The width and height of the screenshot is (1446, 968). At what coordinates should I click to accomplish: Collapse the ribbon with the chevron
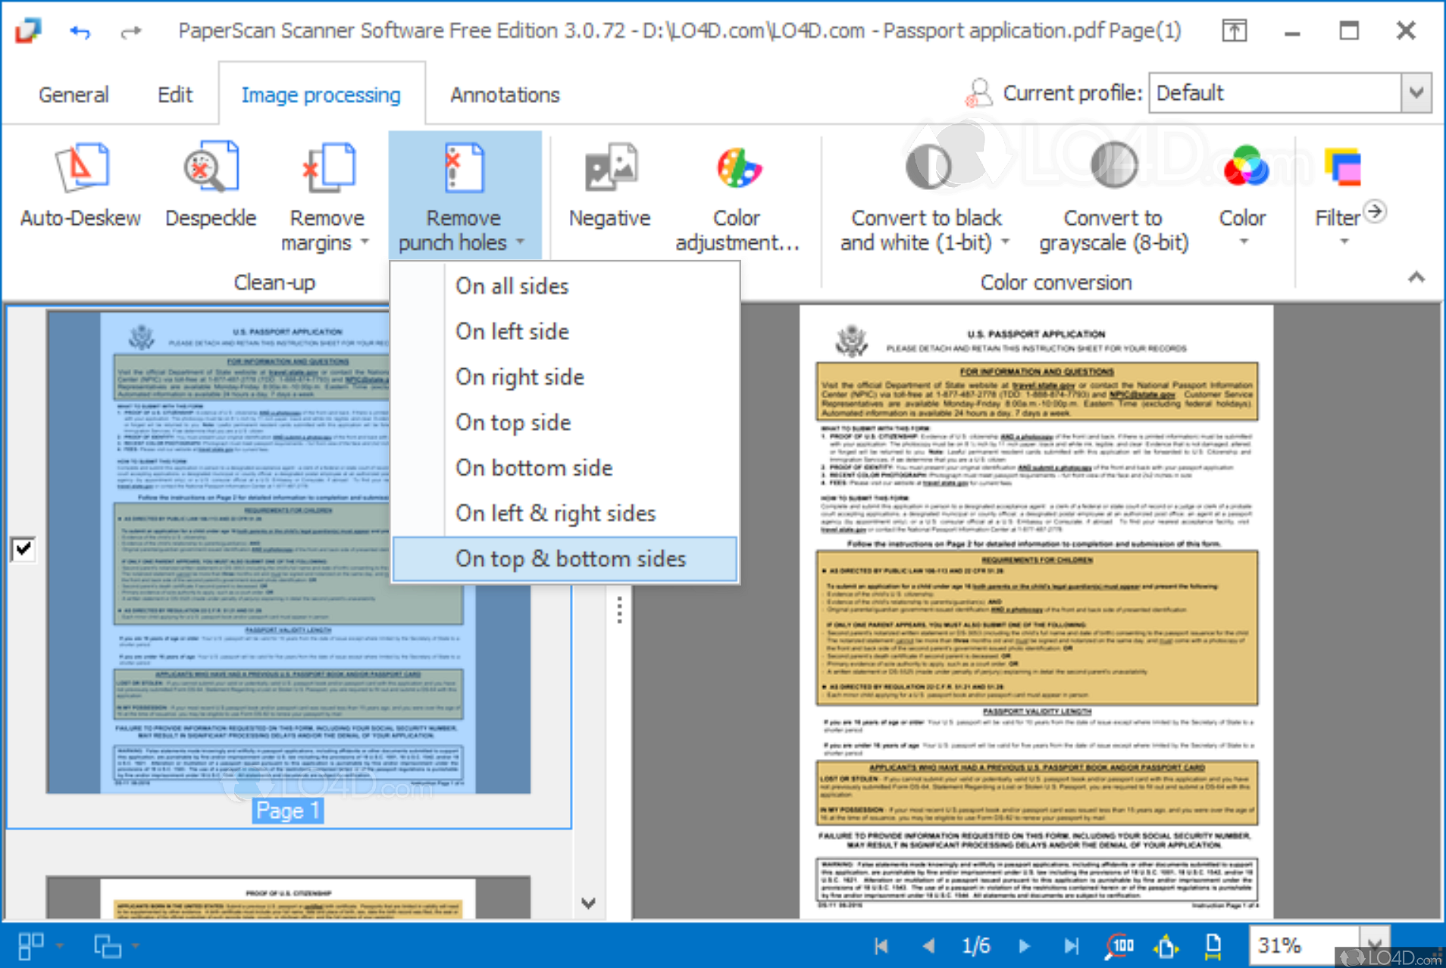point(1416,277)
